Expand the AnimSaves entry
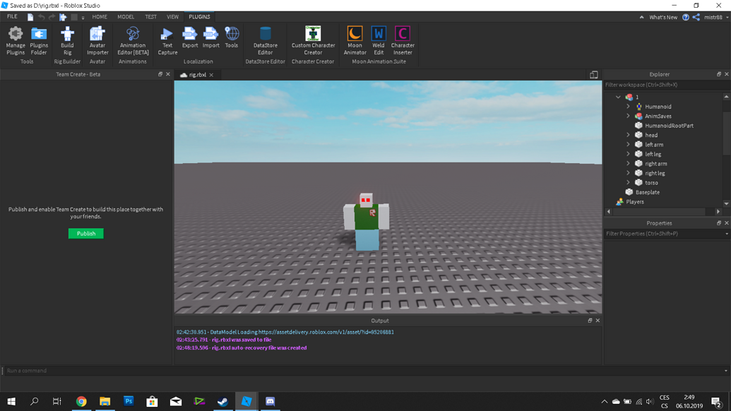 click(x=629, y=116)
